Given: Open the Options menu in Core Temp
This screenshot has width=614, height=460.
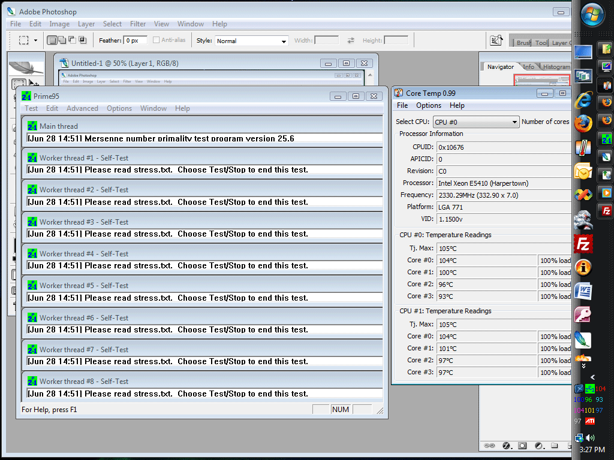Looking at the screenshot, I should [x=428, y=105].
